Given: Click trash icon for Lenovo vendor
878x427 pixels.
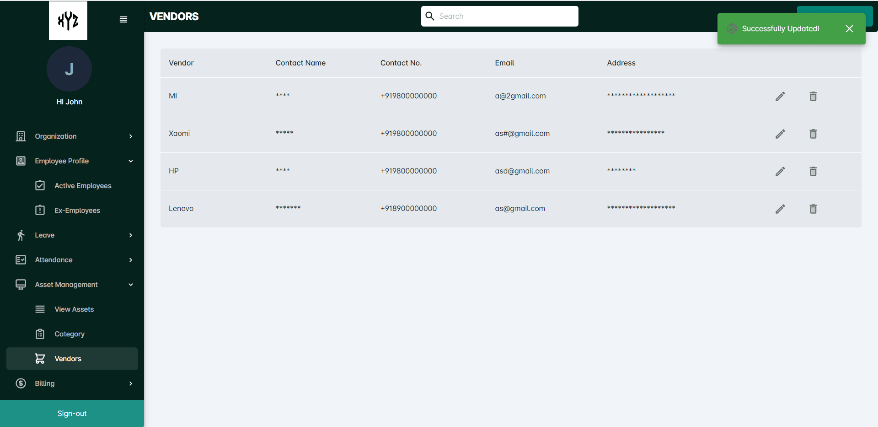Looking at the screenshot, I should (x=813, y=209).
